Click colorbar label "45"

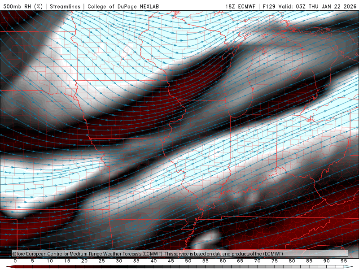[171, 261]
